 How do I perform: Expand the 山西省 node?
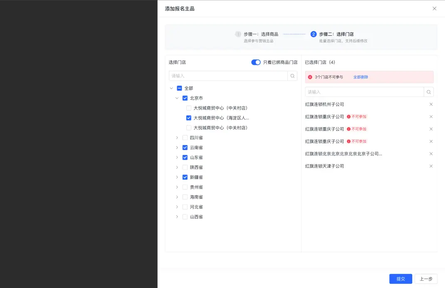click(x=177, y=217)
